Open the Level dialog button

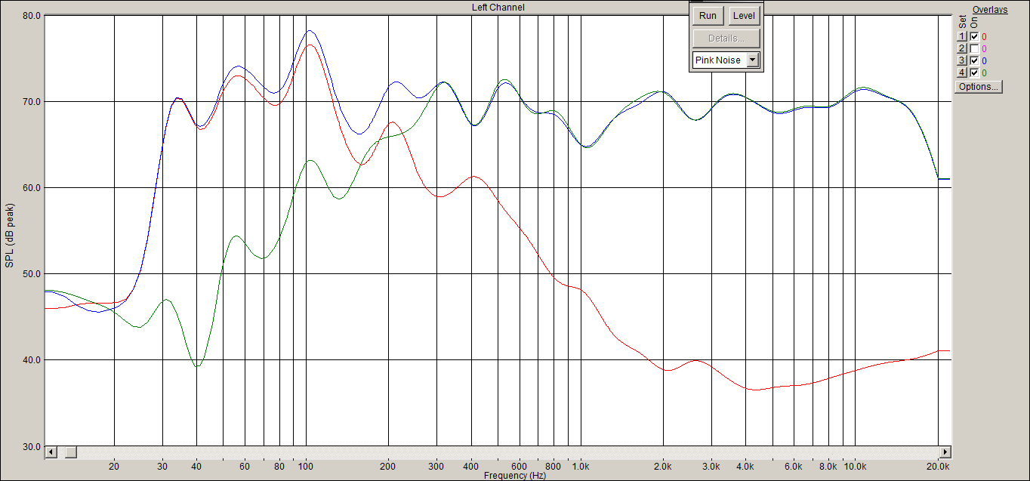point(744,16)
